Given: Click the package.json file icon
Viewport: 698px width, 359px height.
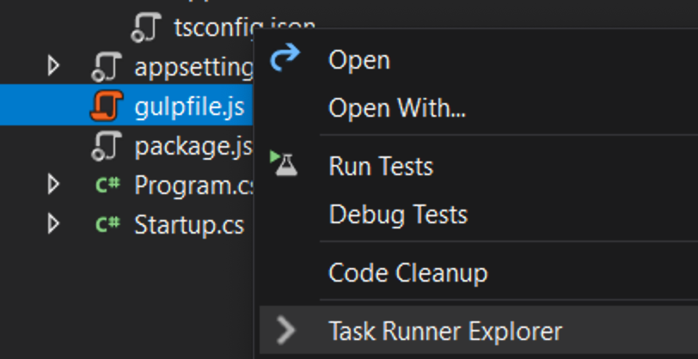Looking at the screenshot, I should pos(107,146).
